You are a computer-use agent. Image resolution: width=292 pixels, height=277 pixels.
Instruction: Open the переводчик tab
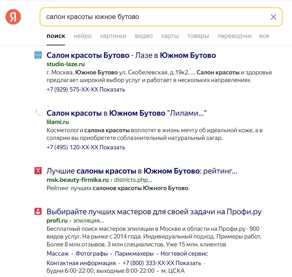click(x=235, y=36)
